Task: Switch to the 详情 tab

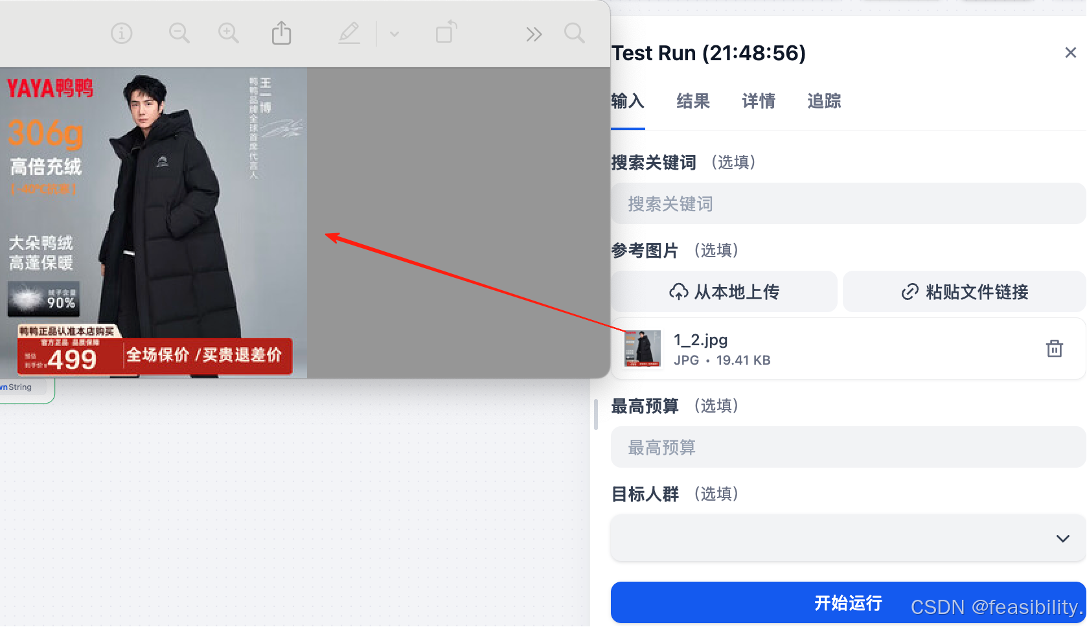Action: coord(759,101)
